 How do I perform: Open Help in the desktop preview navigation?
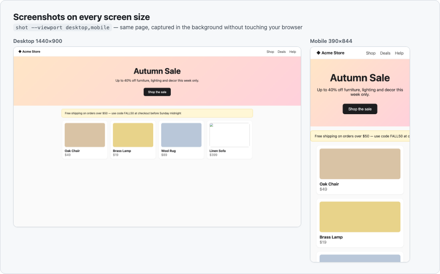[x=293, y=52]
